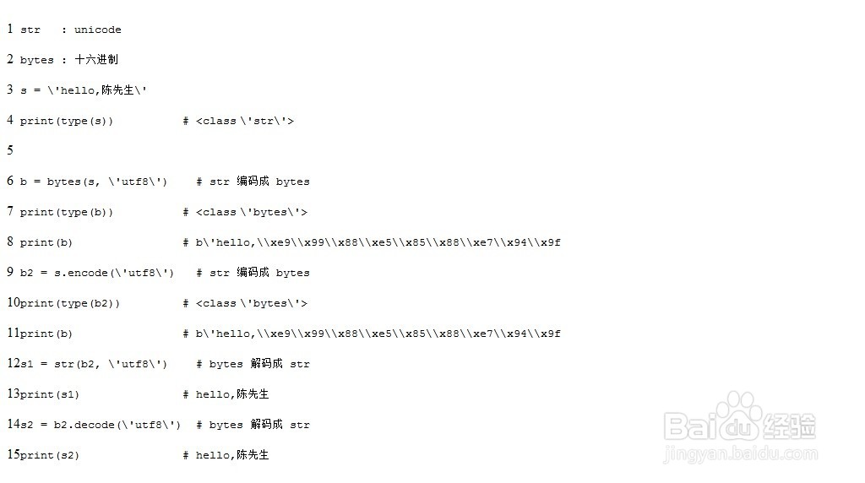Click the s2 = b2.decode('utf8') code
This screenshot has height=483, width=865.
point(101,426)
